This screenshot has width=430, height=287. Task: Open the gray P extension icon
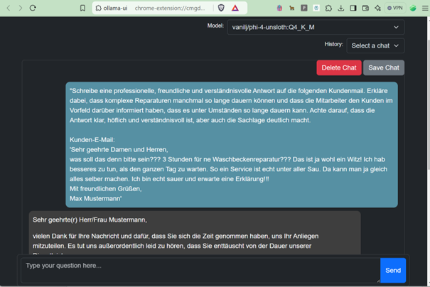[304, 8]
